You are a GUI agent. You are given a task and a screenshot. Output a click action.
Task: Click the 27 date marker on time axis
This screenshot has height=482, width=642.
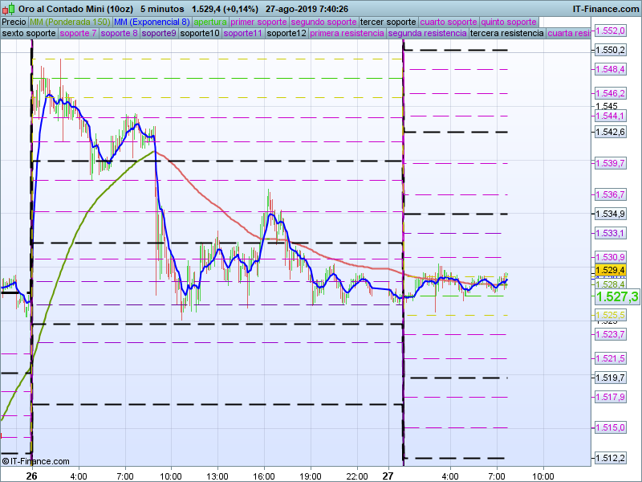coord(388,476)
